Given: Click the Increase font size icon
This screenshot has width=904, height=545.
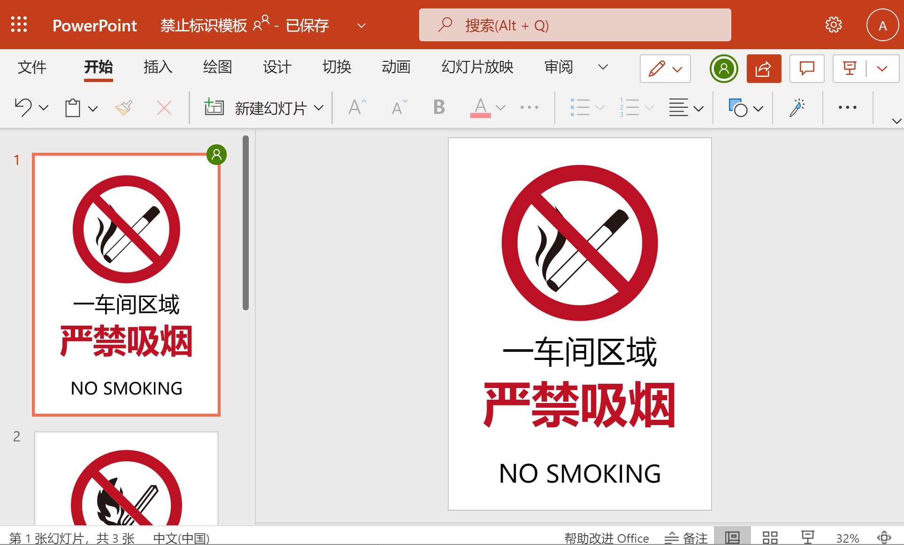Looking at the screenshot, I should [x=357, y=108].
